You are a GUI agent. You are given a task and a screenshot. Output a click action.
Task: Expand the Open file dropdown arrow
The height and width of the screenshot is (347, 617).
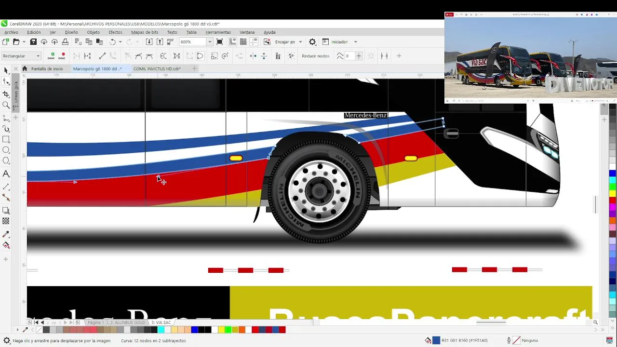click(x=23, y=42)
